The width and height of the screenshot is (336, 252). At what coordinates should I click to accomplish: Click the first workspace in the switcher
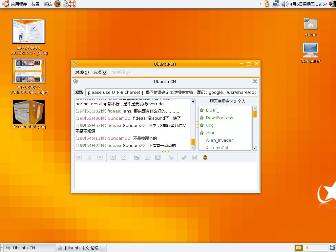coord(298,248)
